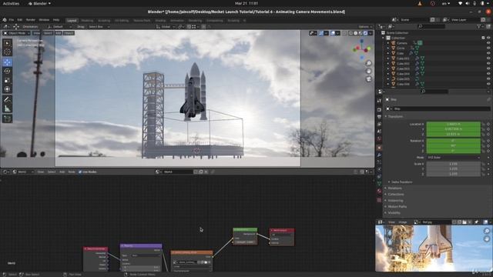Expand the Visibility panel
This screenshot has height=277, width=493.
pos(394,212)
